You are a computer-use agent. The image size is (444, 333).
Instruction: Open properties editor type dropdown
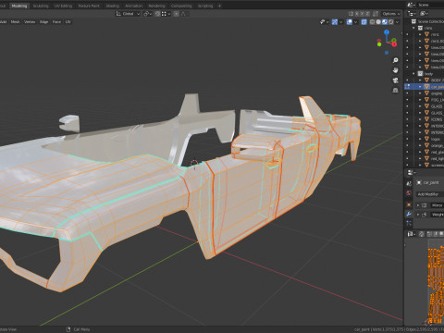coord(412,173)
